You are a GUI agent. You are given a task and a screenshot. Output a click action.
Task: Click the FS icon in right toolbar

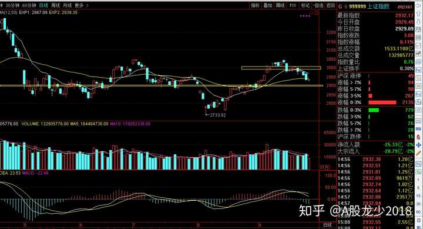[x=418, y=164]
